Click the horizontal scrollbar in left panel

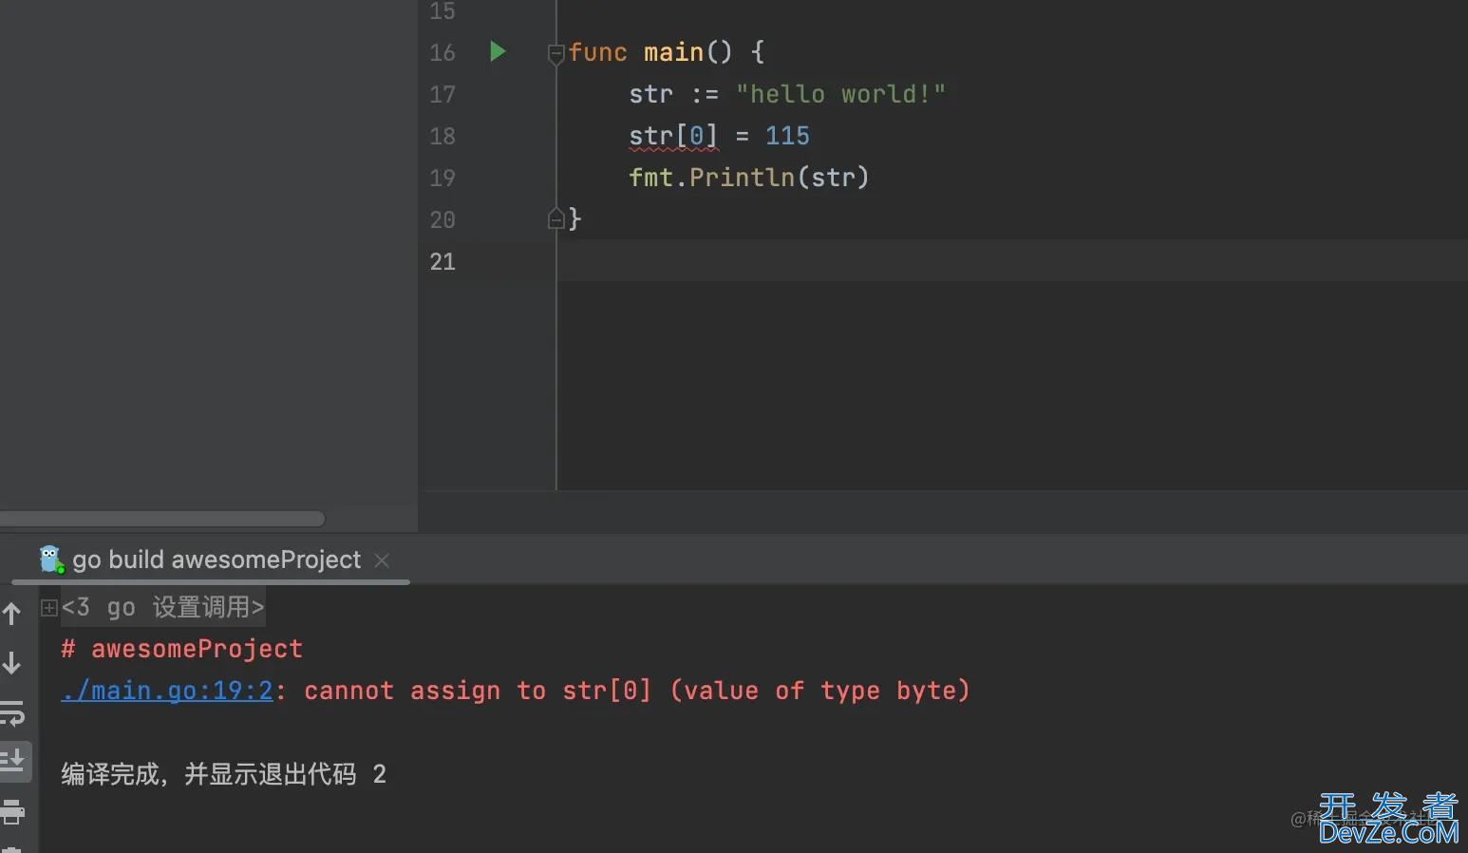point(162,519)
